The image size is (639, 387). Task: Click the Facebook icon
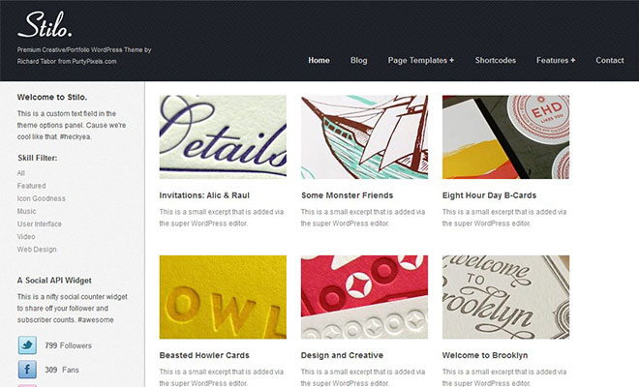[27, 369]
